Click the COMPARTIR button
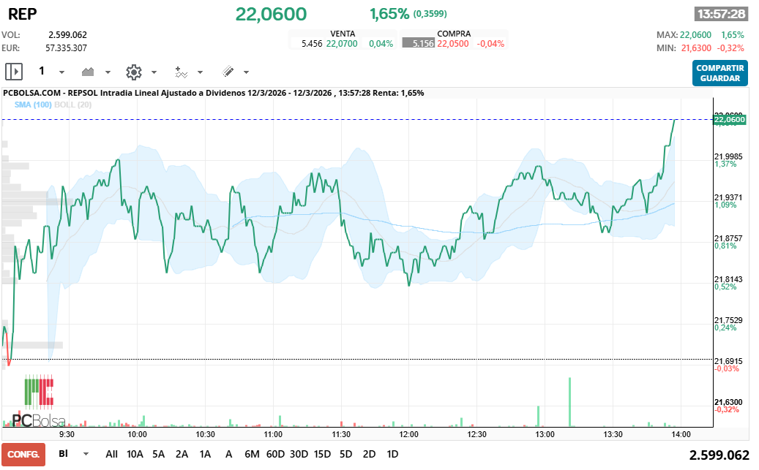 click(x=719, y=67)
